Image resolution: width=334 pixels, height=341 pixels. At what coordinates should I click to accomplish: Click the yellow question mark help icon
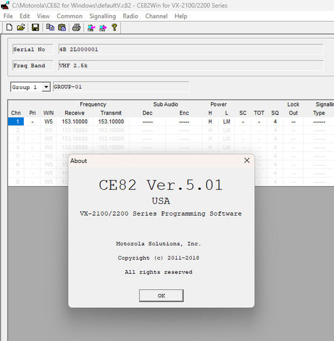(x=114, y=28)
